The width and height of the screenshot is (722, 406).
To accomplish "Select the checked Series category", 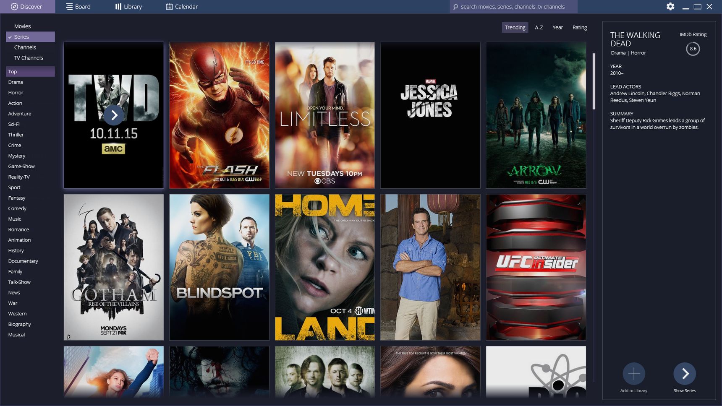I will tap(30, 36).
